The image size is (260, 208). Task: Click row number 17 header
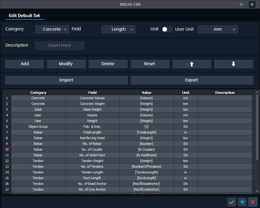[x=7, y=189]
